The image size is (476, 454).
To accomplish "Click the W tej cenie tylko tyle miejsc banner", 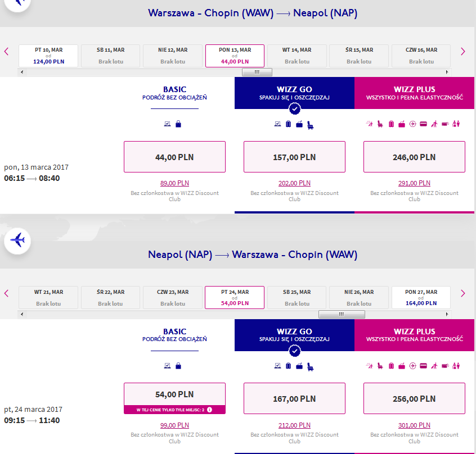I will click(174, 410).
